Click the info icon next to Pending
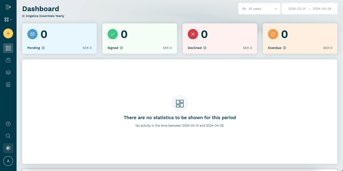Screen dimensions: 343x171 pyautogui.click(x=43, y=48)
